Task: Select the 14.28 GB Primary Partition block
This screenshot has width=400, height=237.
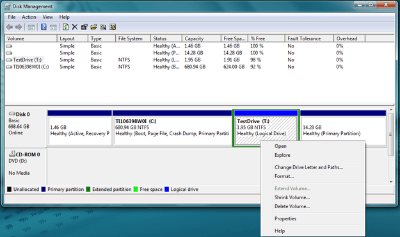Action: pos(344,127)
